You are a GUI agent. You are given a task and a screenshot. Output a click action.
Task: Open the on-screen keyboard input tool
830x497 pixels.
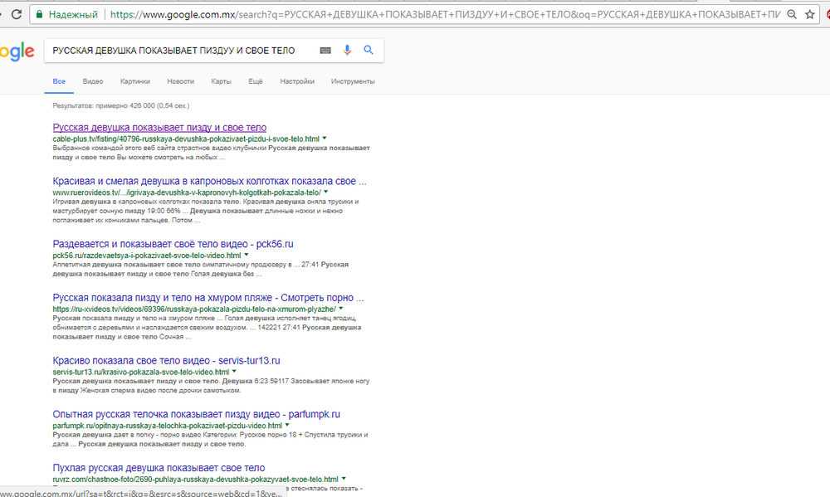tap(325, 51)
